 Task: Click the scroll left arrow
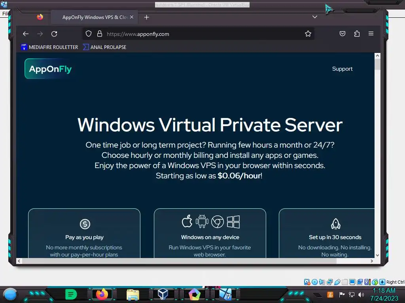[x=19, y=261]
